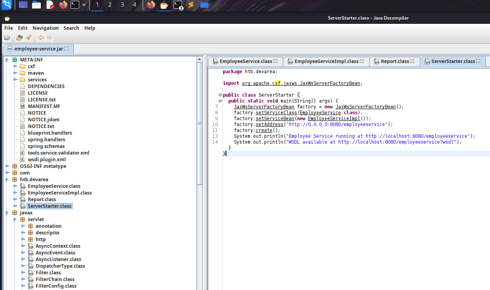Click the Forward arrow toolbar icon
The image size is (490, 290).
pyautogui.click(x=49, y=38)
